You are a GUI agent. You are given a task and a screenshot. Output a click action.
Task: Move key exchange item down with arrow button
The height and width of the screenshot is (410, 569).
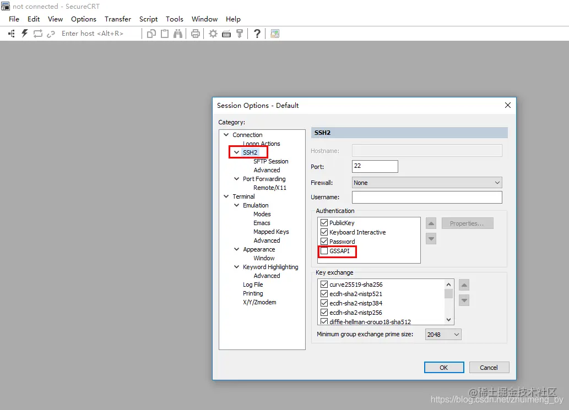click(464, 300)
